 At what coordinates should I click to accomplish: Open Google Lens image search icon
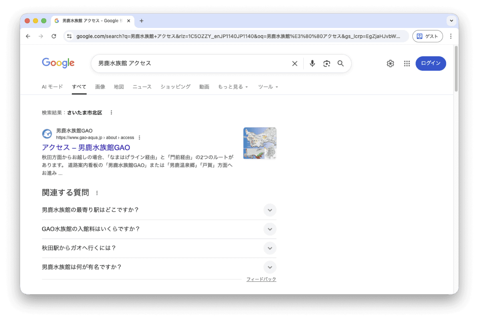(x=327, y=63)
